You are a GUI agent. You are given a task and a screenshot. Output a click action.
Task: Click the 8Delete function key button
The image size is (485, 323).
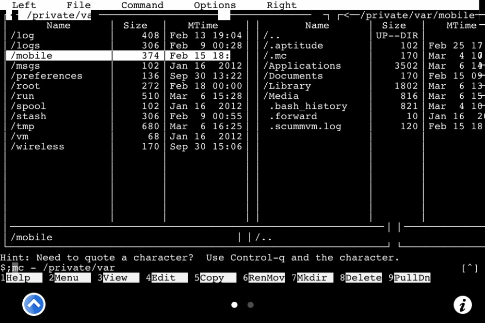361,277
